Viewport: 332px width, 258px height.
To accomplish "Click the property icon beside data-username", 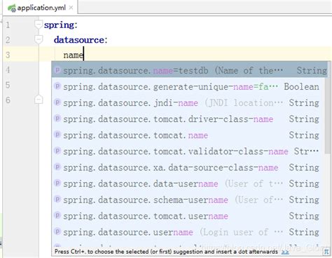I will click(x=57, y=183).
